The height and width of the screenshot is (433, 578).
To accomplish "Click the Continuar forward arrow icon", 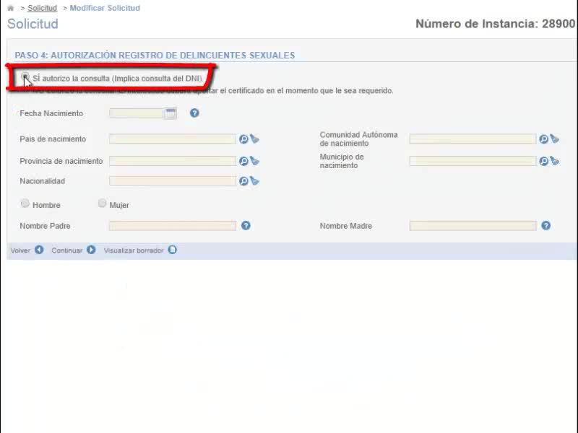I will [91, 250].
